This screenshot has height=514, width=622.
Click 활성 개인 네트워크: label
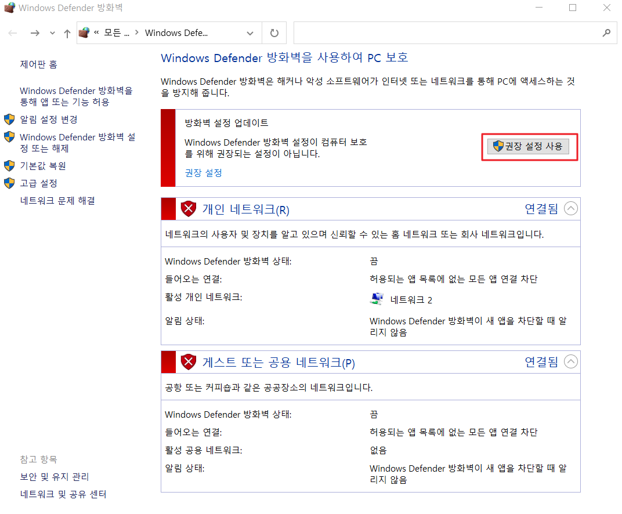pos(204,297)
